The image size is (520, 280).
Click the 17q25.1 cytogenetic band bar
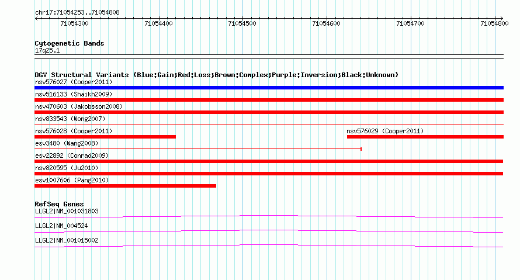(269, 57)
